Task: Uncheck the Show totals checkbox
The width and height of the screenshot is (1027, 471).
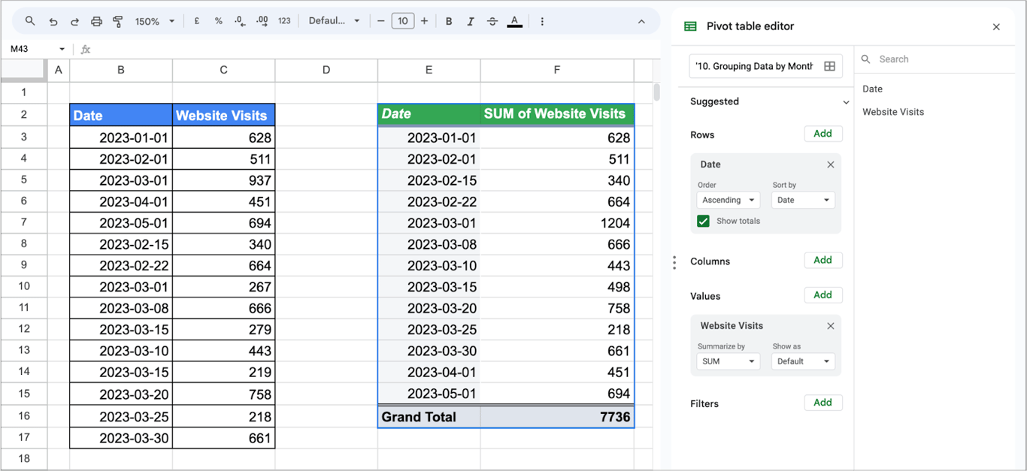Action: 703,221
